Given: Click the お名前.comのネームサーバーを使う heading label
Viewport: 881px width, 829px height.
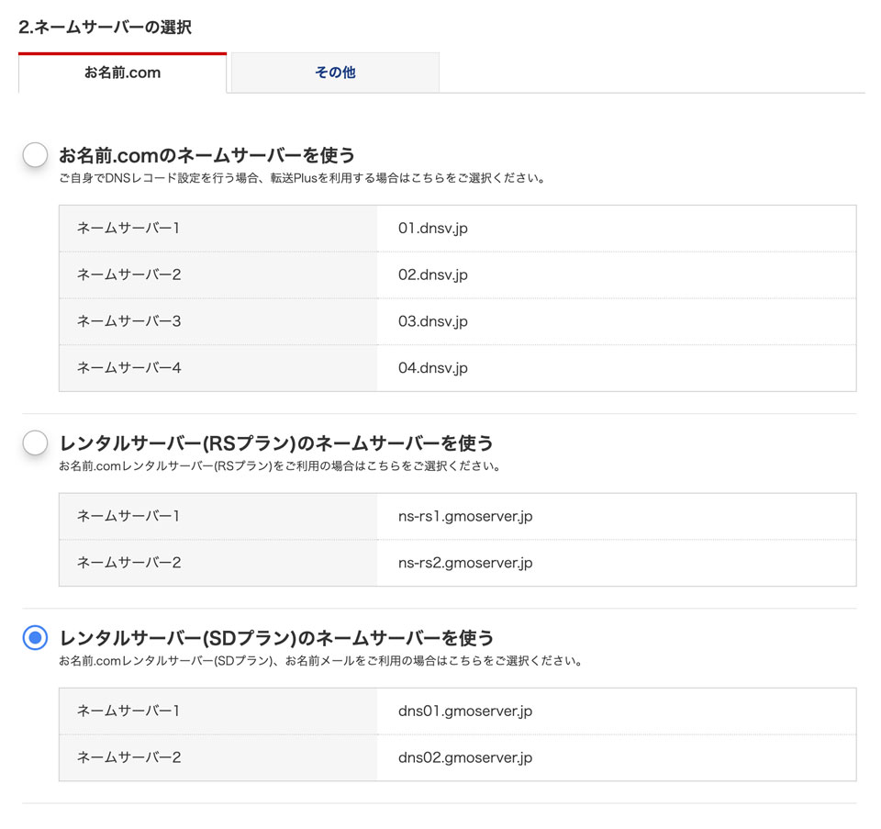Looking at the screenshot, I should (x=206, y=155).
